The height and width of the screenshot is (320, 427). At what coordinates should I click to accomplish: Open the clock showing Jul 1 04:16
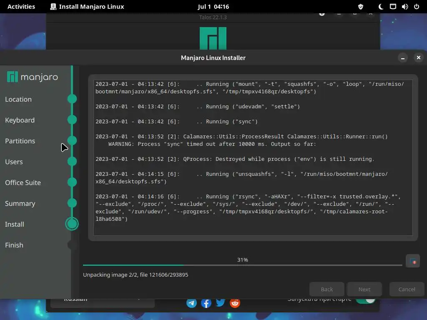213,7
